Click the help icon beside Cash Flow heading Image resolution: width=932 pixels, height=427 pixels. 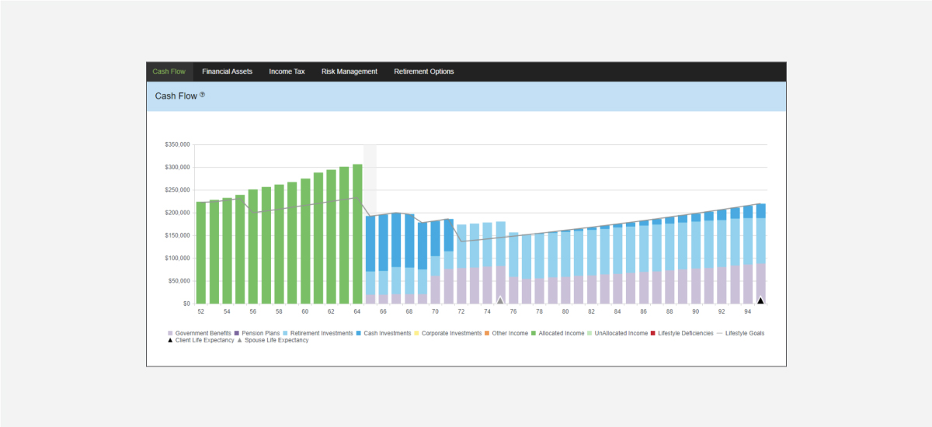tap(203, 95)
